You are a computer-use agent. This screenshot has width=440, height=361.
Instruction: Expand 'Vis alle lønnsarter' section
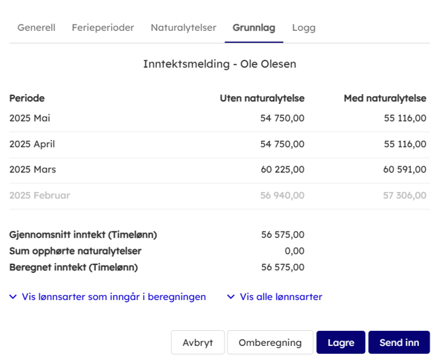(x=275, y=297)
